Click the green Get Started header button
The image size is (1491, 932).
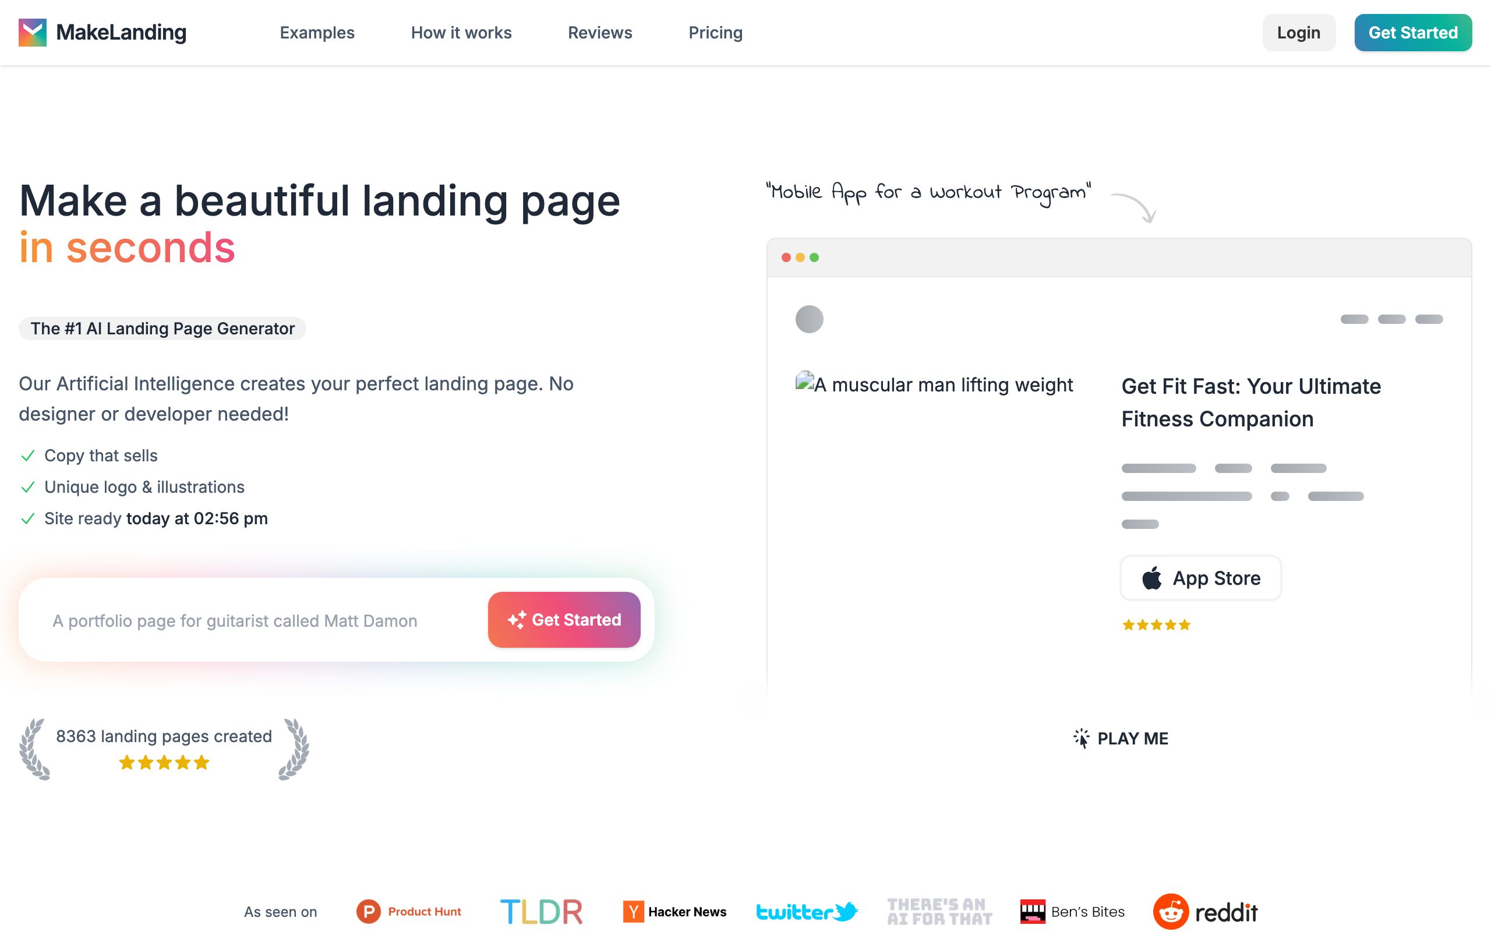tap(1413, 33)
